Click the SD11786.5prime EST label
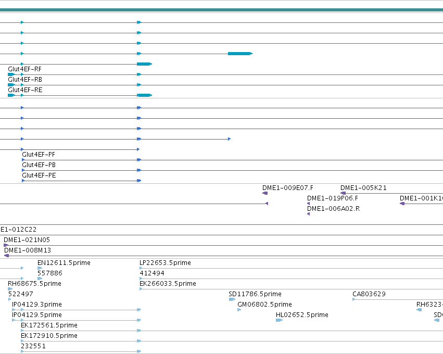443x354 pixels. pyautogui.click(x=255, y=294)
